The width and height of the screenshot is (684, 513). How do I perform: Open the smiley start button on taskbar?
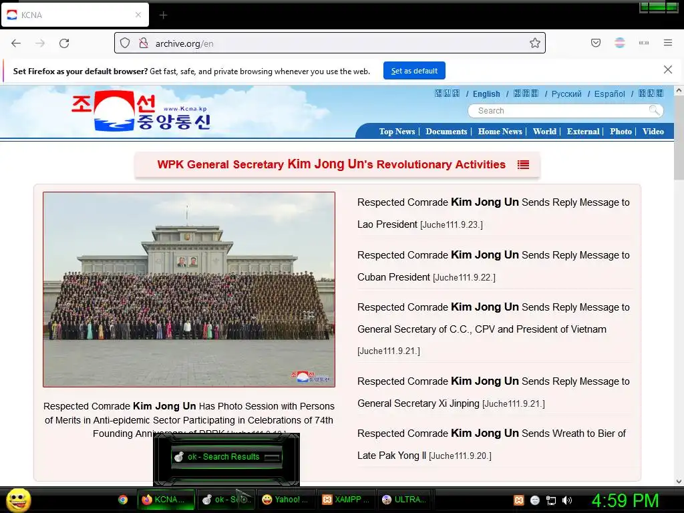pos(18,500)
